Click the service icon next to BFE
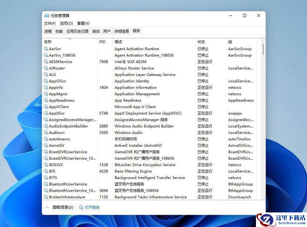 click(x=46, y=171)
